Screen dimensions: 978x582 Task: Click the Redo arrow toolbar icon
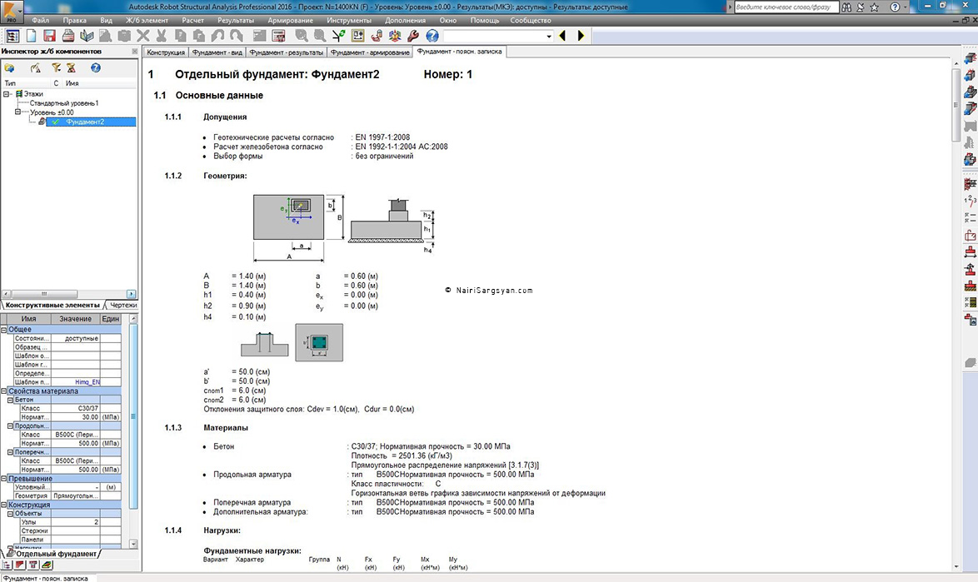(237, 36)
